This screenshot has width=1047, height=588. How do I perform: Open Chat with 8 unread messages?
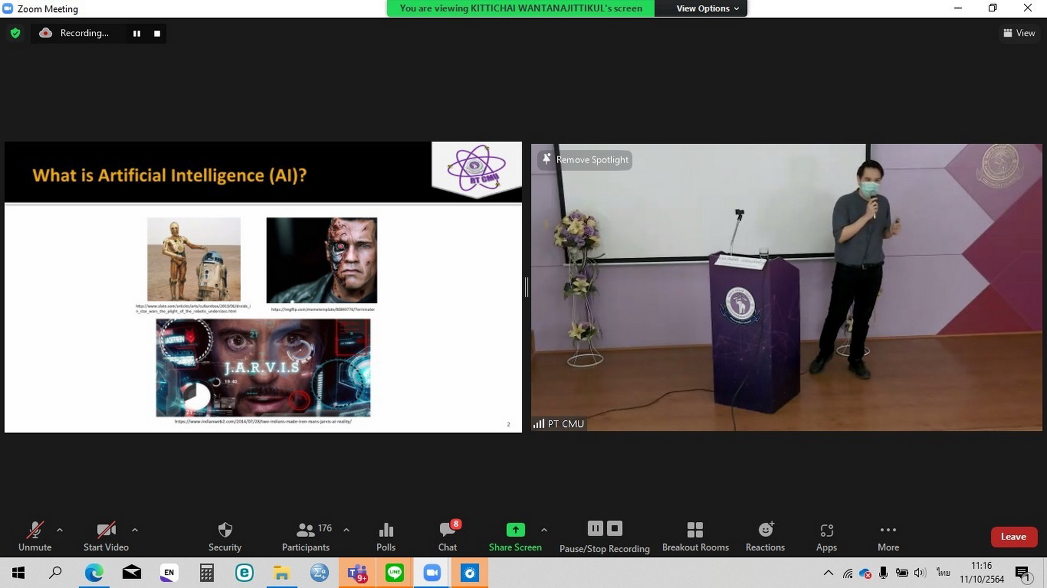point(448,536)
